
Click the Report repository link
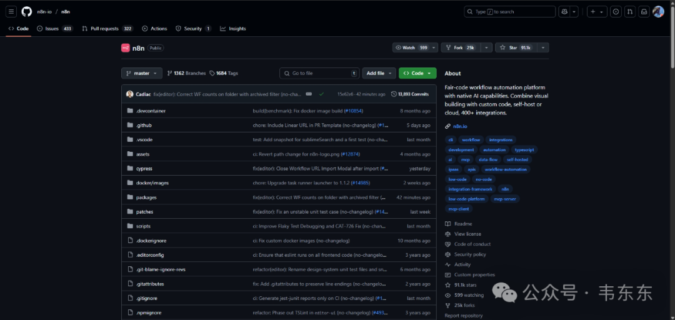click(464, 316)
